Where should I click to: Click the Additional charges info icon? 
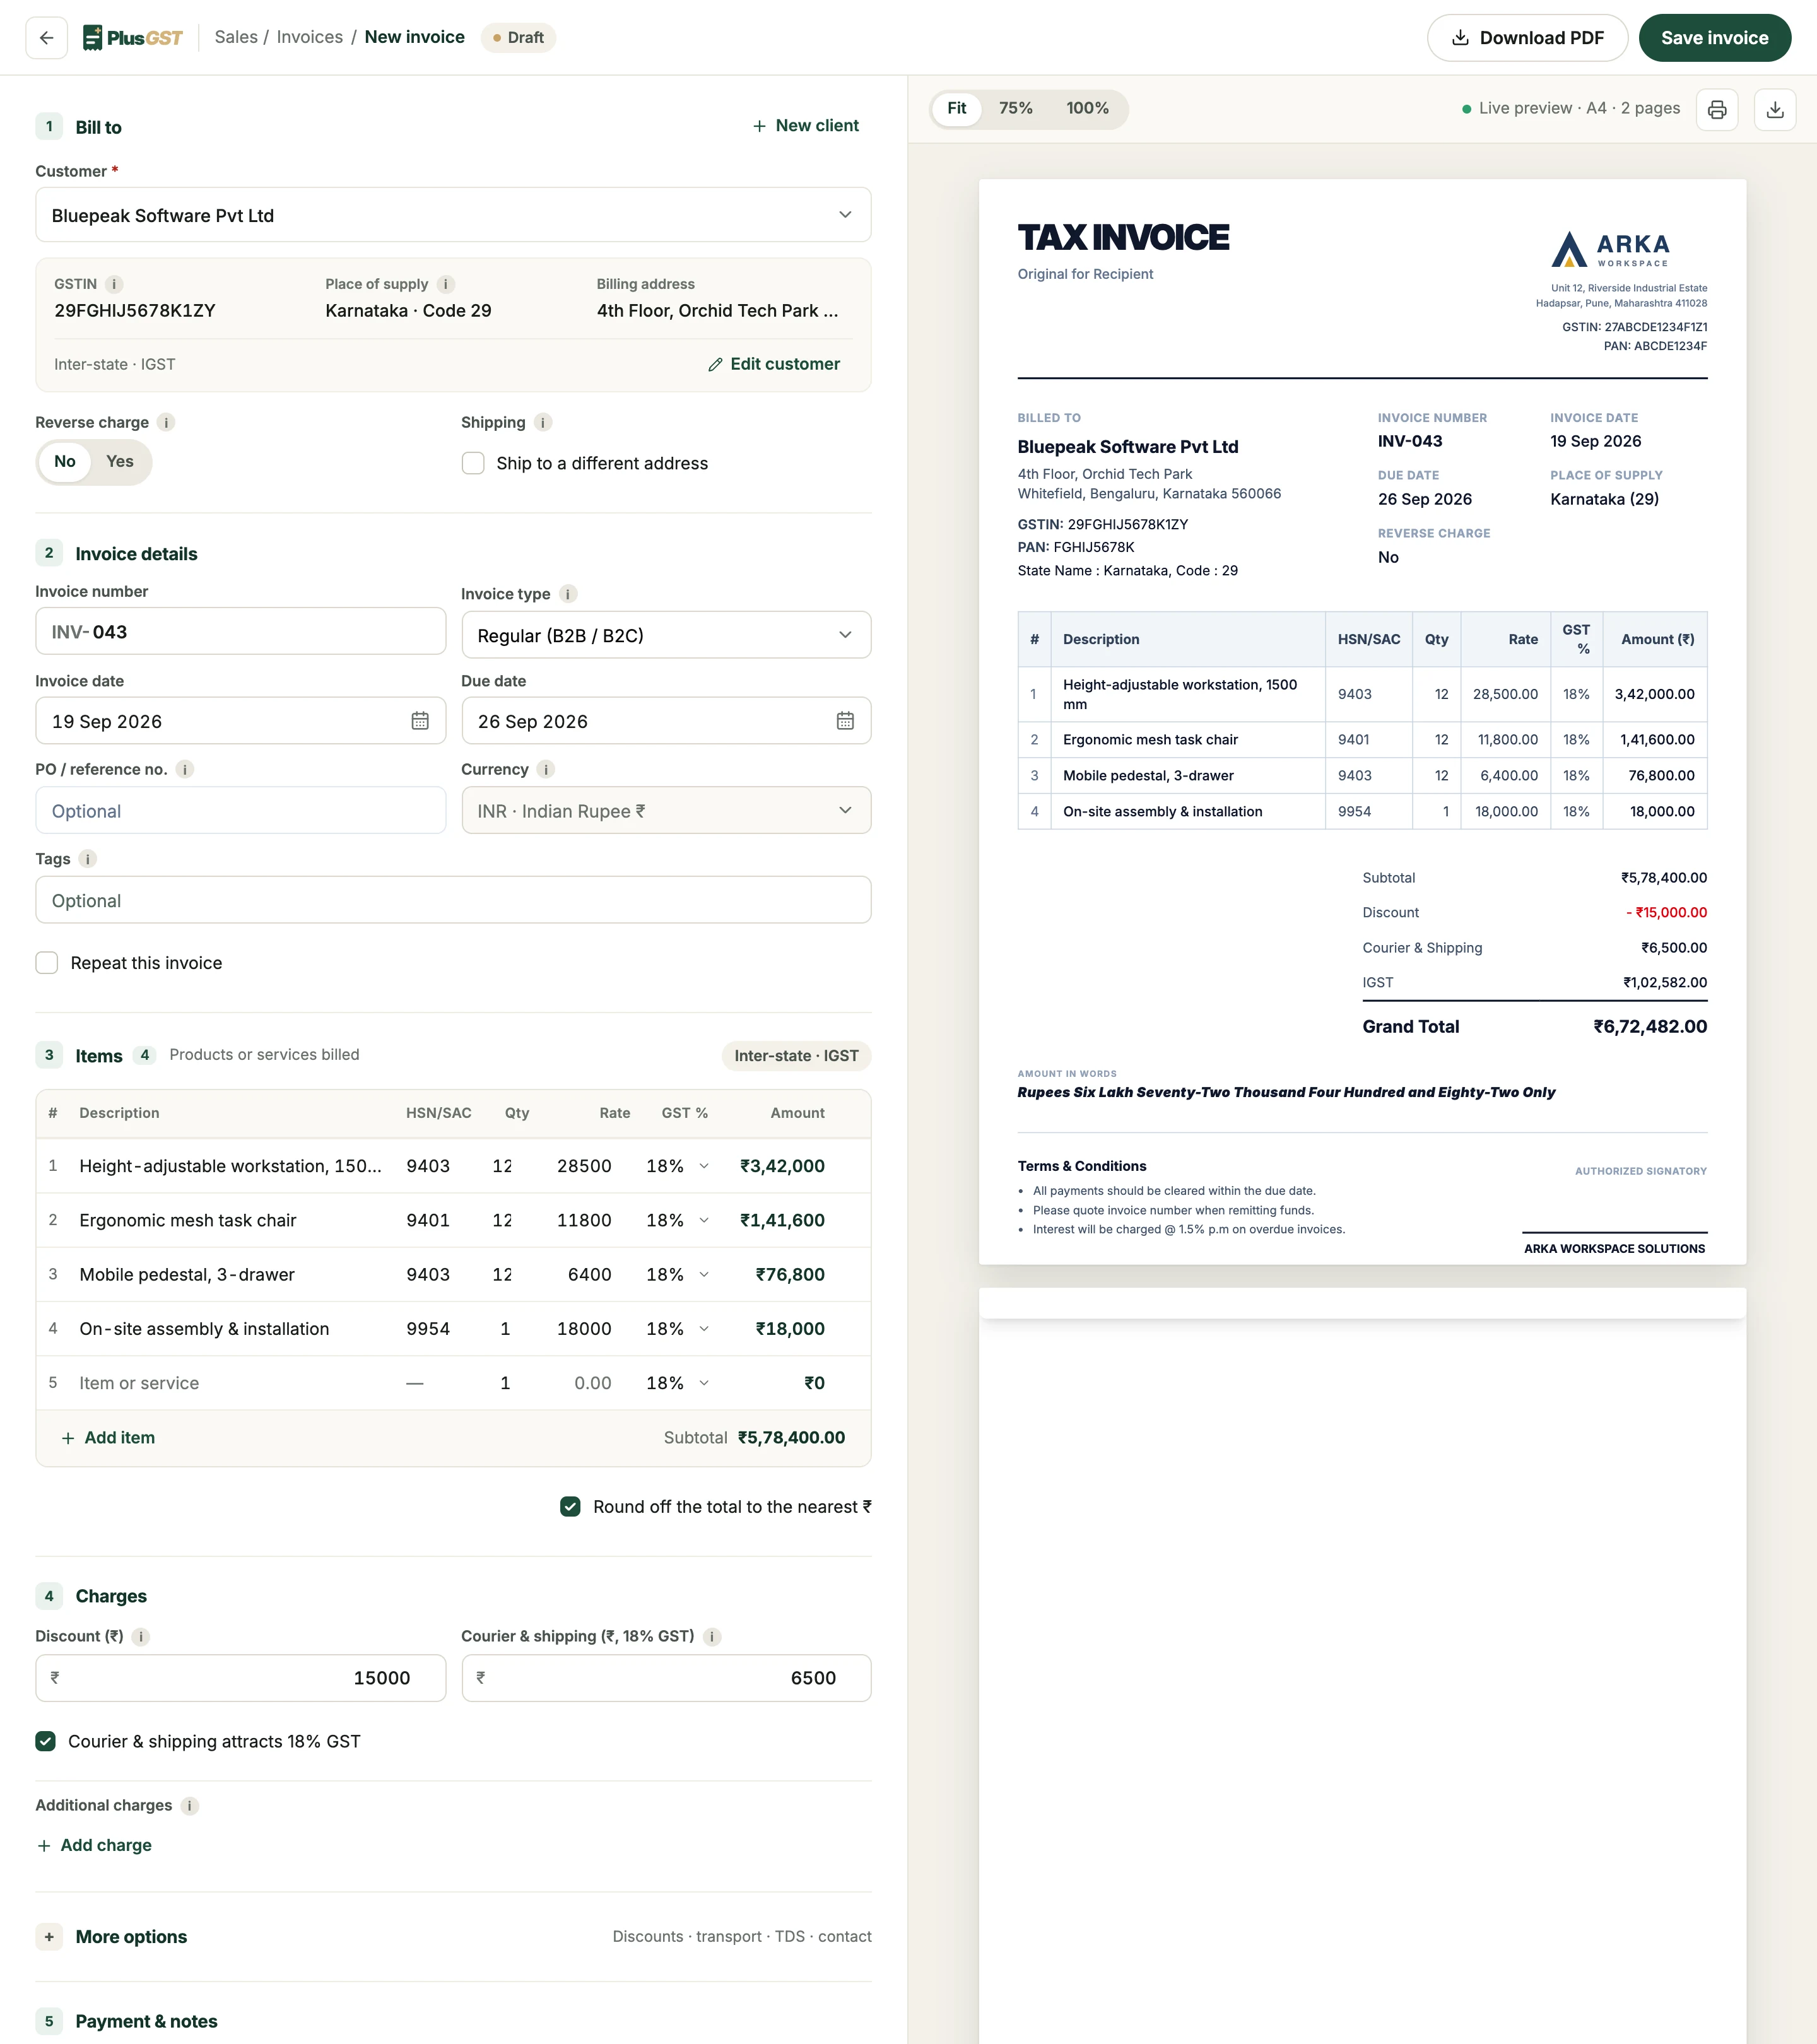[190, 1806]
